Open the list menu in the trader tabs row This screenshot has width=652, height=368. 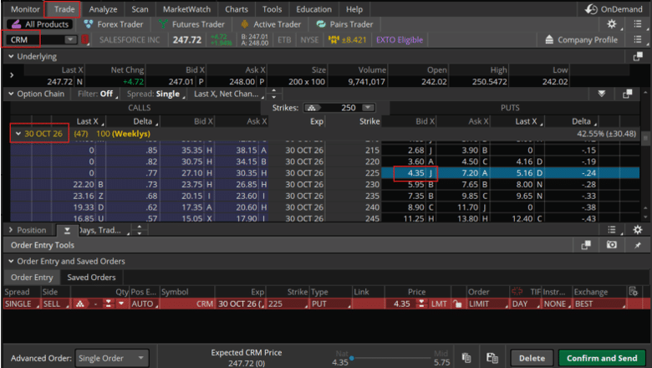pos(638,24)
